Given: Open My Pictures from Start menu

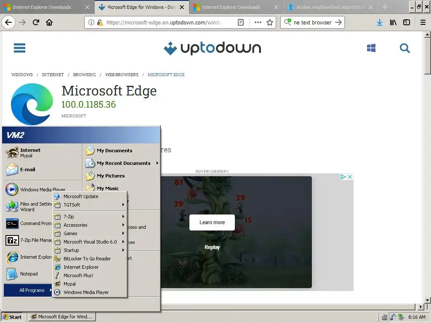Looking at the screenshot, I should point(122,176).
